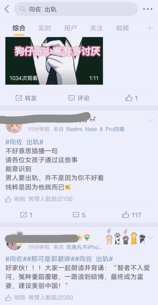The height and width of the screenshot is (305, 158).
Task: Switch to the 实时 tab
Action: point(45,28)
